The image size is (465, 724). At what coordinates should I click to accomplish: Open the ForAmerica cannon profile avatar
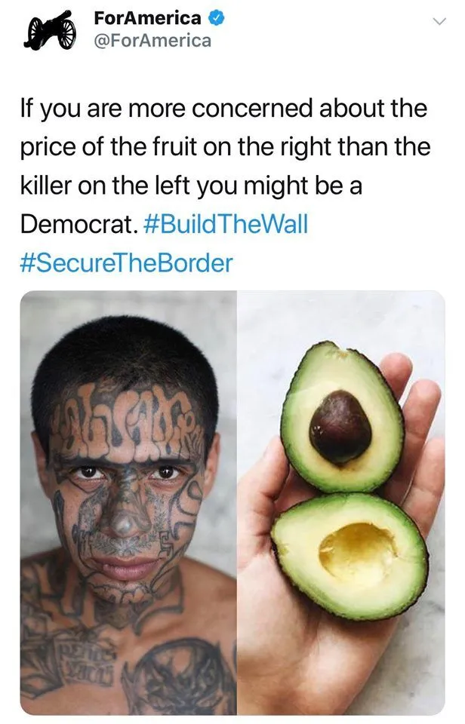50,30
